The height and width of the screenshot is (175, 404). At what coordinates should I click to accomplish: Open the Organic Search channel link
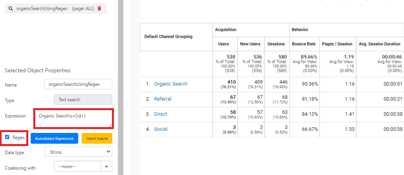click(x=170, y=84)
